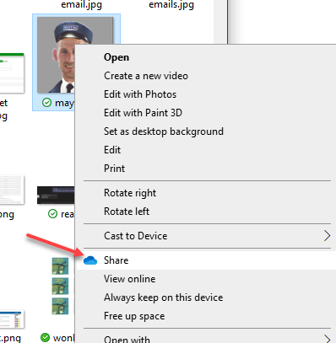Select Always keep on this device

tap(163, 297)
